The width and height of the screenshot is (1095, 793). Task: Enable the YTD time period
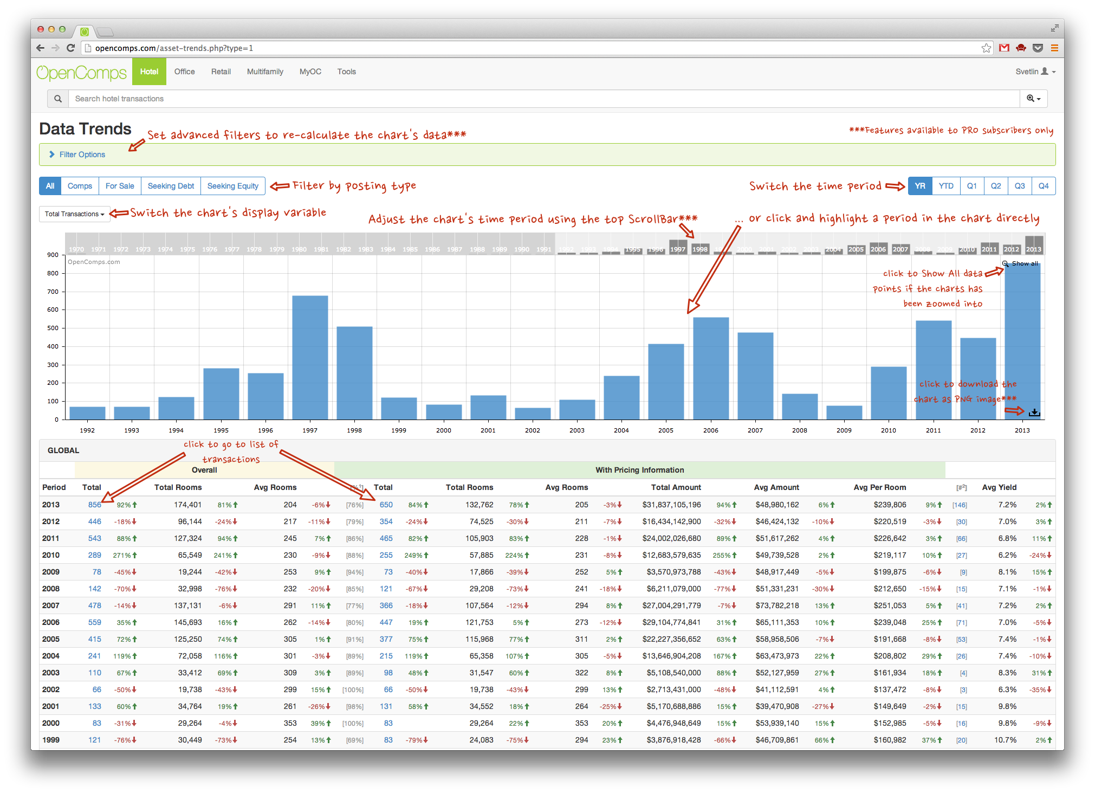coord(946,186)
